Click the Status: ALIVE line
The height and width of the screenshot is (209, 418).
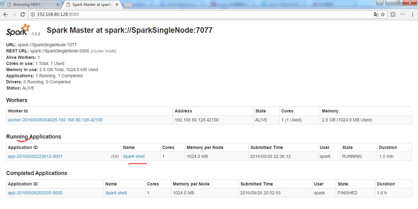pyautogui.click(x=20, y=88)
